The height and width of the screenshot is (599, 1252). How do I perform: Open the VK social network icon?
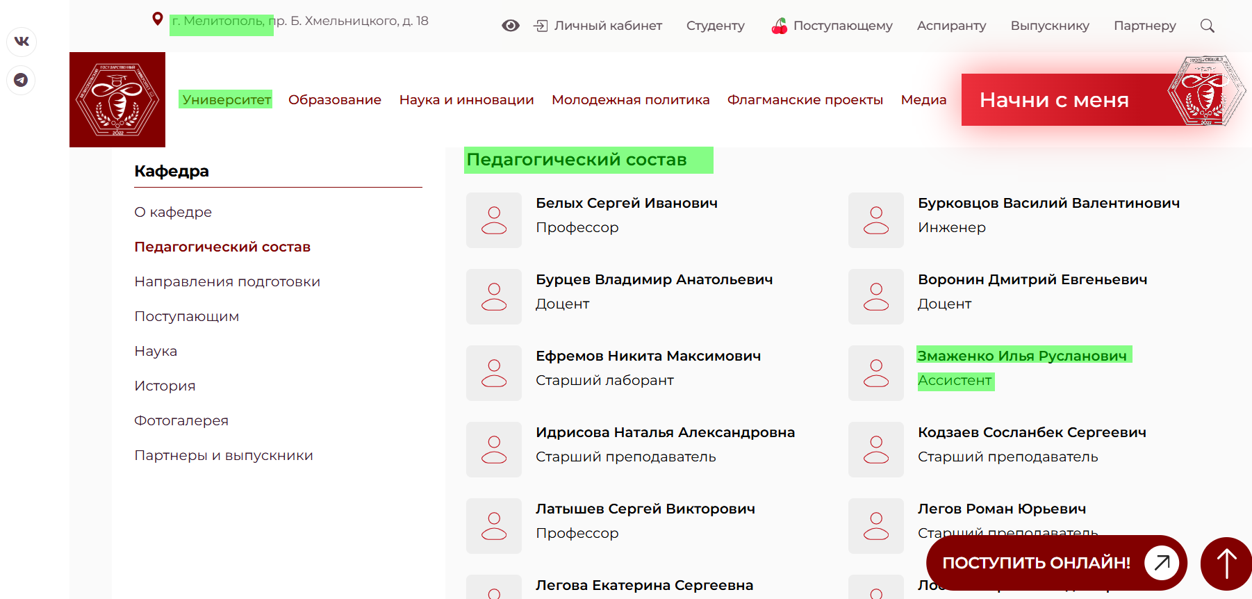click(x=22, y=41)
